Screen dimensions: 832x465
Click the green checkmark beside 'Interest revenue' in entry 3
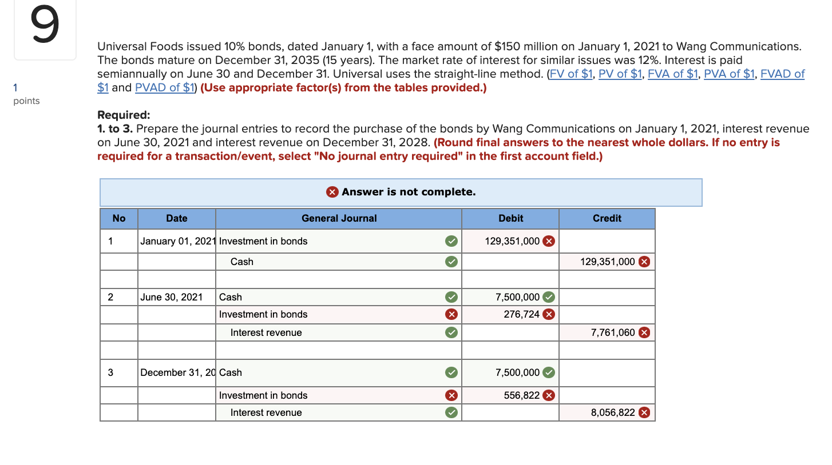451,412
